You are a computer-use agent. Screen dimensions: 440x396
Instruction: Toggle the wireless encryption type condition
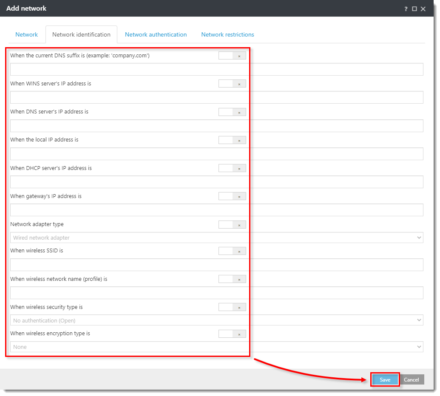pos(232,334)
